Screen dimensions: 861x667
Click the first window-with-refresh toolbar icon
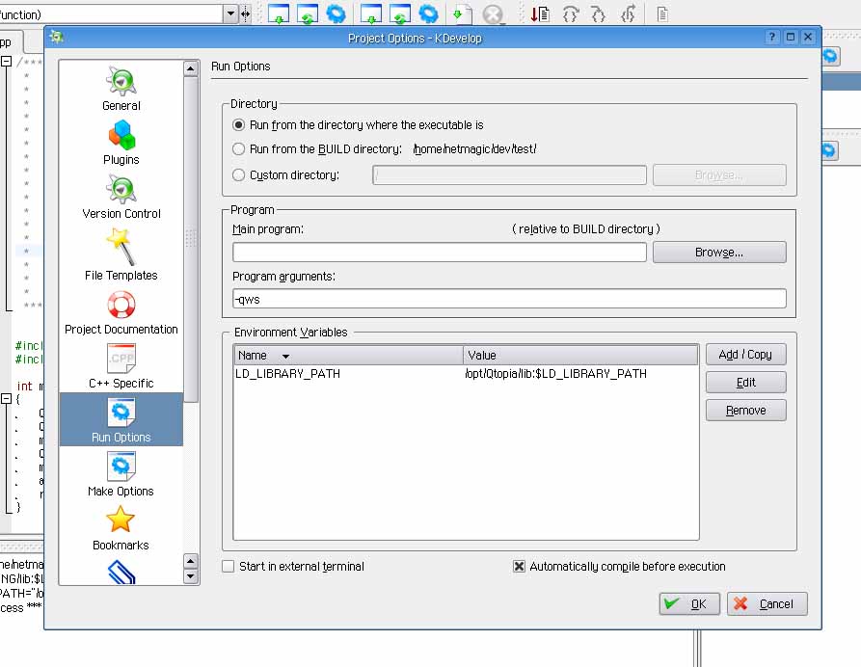(307, 13)
